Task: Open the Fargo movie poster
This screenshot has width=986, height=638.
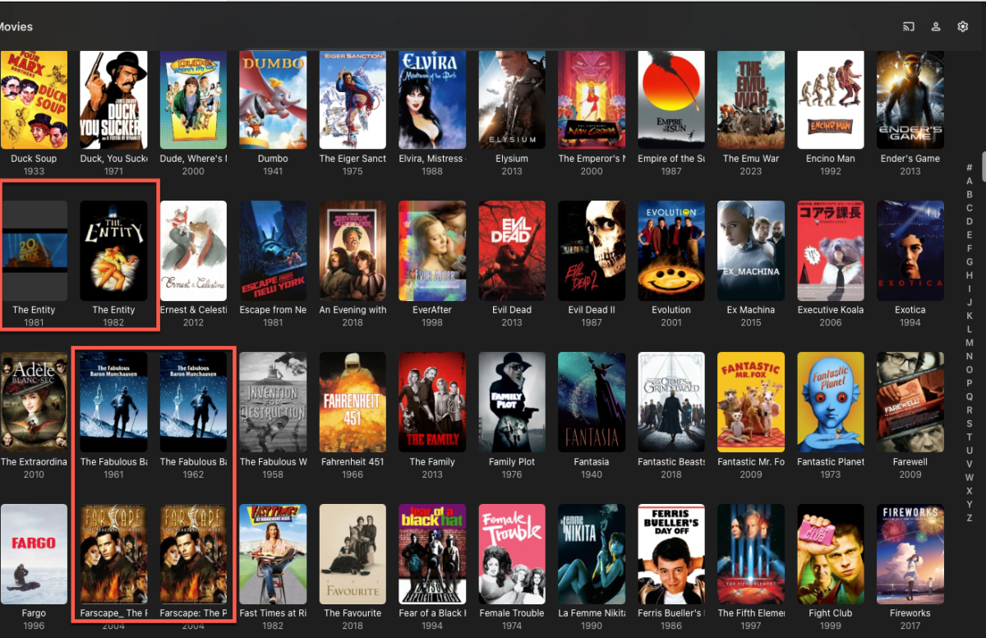Action: point(34,553)
